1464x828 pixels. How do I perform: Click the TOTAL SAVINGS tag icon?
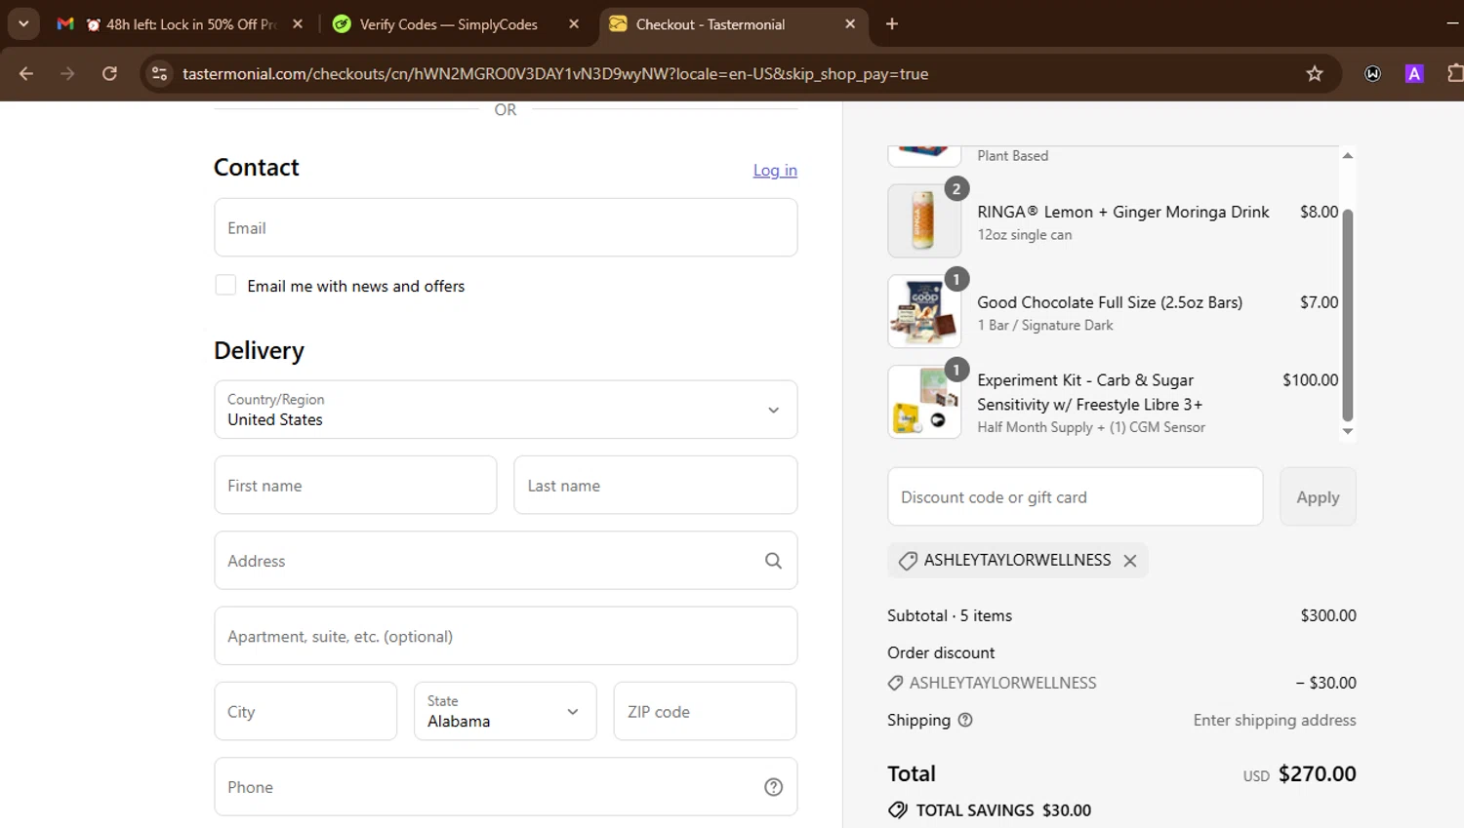[x=898, y=810]
